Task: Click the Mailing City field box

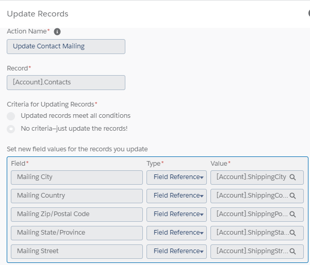Action: 76,178
